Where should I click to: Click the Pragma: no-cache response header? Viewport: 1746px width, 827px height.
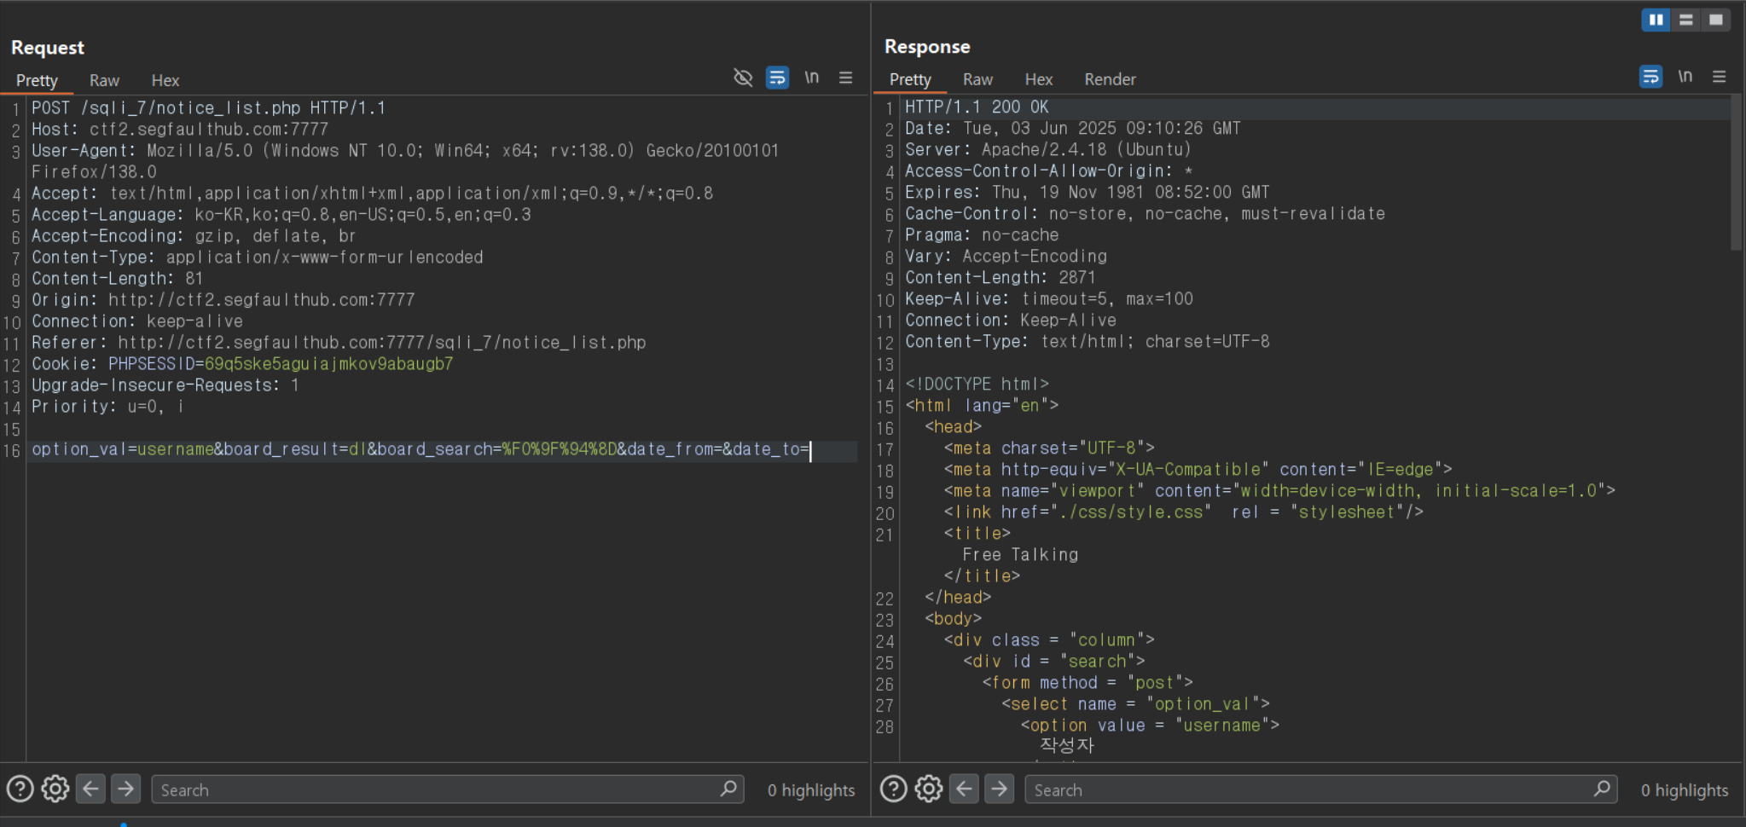(x=982, y=235)
